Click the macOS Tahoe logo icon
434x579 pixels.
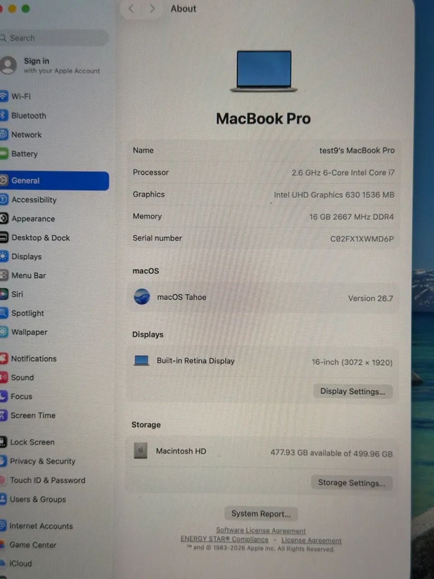click(x=142, y=297)
